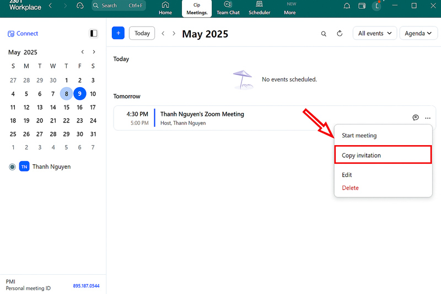Click the three-dot more options icon

tap(427, 118)
